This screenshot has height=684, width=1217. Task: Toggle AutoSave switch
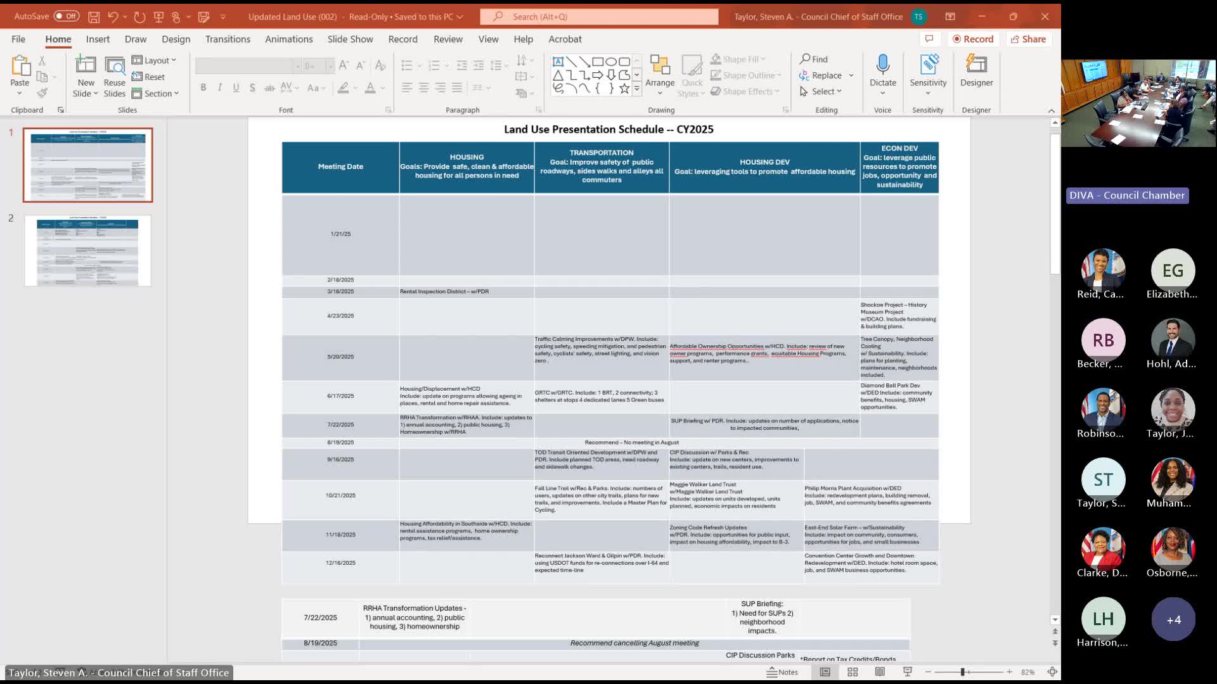[x=66, y=16]
